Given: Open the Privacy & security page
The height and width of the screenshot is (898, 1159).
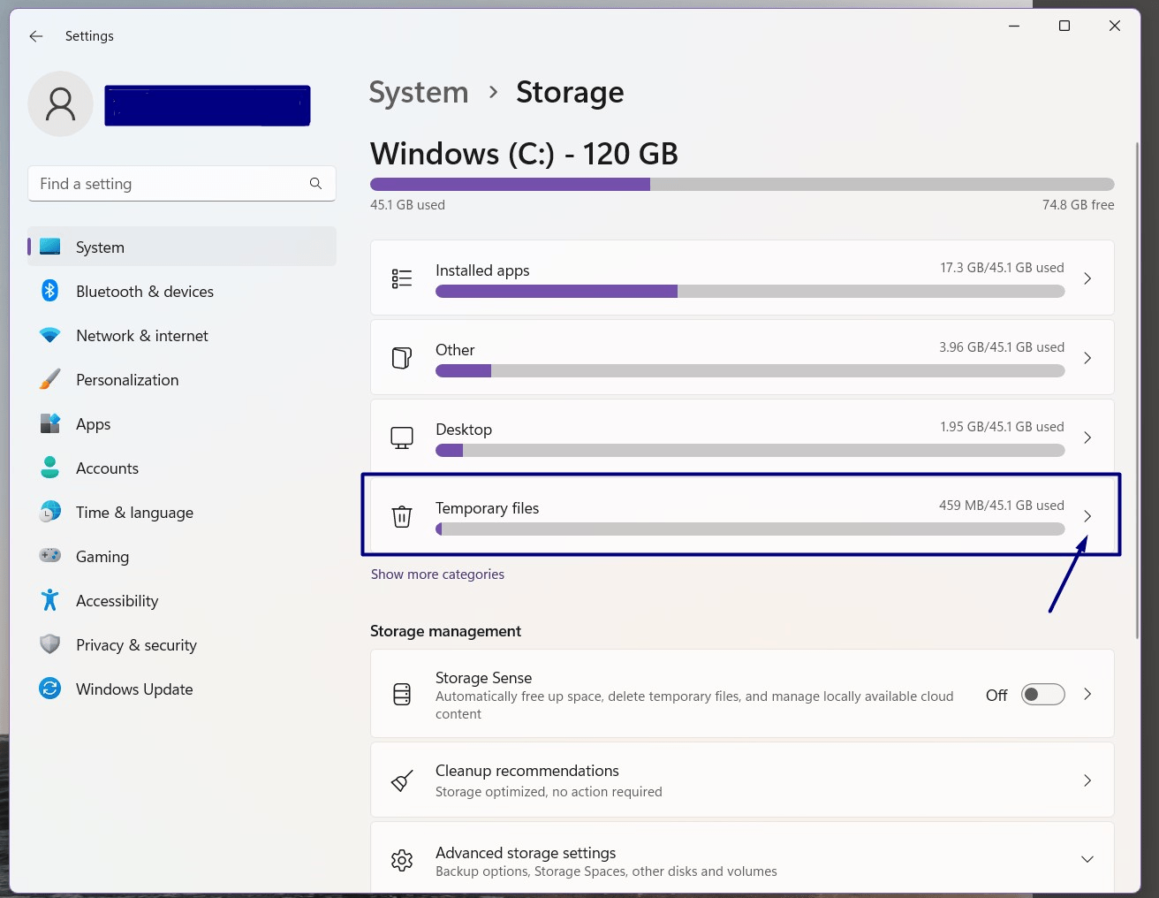Looking at the screenshot, I should pos(182,644).
